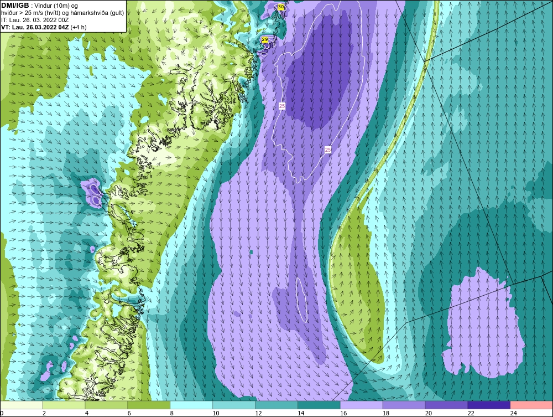Select the 20–22 m/s violet legend swatch
553x417 pixels.
446,405
